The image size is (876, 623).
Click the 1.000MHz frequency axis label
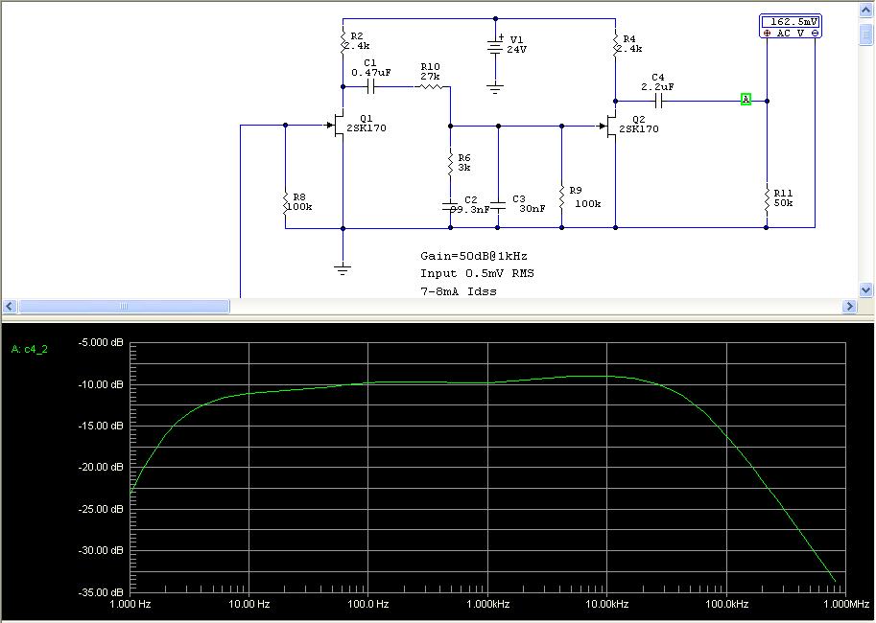pyautogui.click(x=846, y=604)
